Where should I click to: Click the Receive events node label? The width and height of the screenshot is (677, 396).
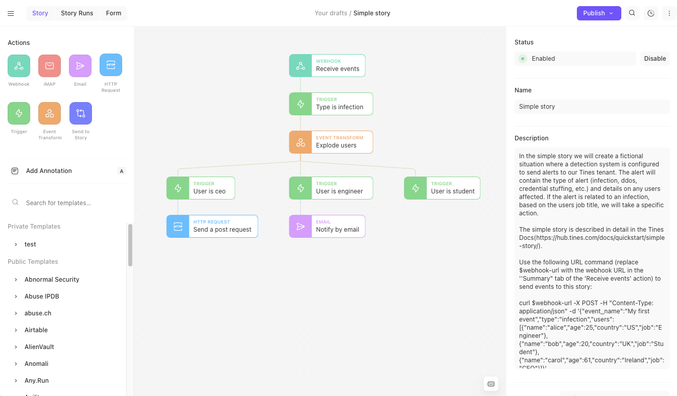coord(337,69)
